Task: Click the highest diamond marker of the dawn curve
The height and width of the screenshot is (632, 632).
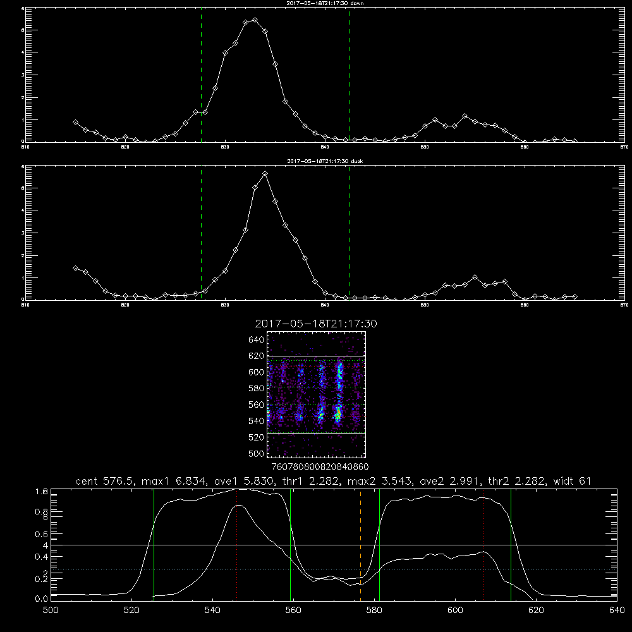Action: (255, 20)
